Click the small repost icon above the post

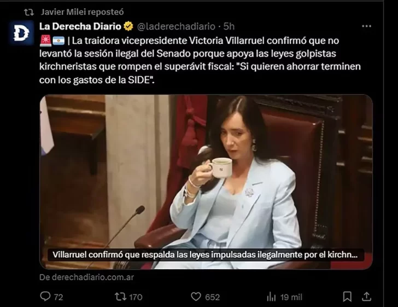tap(29, 12)
